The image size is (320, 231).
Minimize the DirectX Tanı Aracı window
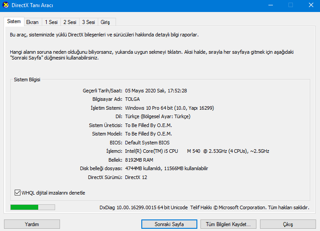(x=271, y=5)
